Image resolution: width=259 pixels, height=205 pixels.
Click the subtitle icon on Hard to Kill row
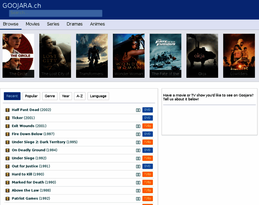point(138,175)
